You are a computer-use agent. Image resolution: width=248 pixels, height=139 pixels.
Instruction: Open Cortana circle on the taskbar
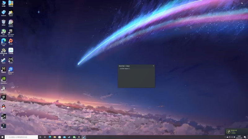(40, 137)
